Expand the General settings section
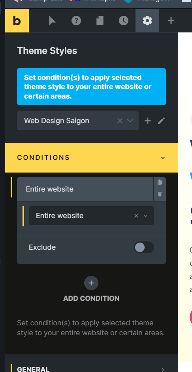Image resolution: width=192 pixels, height=372 pixels. [91, 369]
